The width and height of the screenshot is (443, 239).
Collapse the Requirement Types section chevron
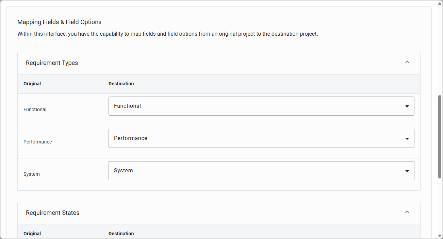point(407,62)
